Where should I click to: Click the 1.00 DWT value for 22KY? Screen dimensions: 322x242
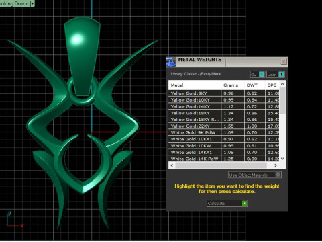coord(252,126)
